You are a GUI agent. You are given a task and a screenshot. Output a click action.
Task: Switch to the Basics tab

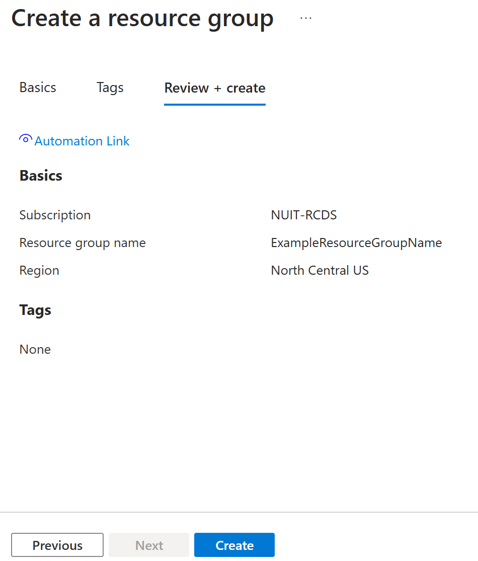(x=38, y=88)
